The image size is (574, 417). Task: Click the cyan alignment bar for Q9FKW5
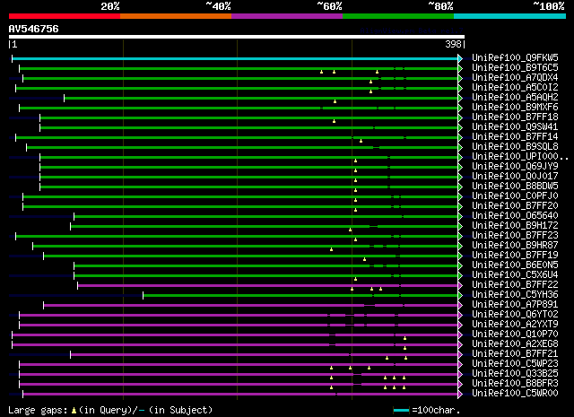coord(235,58)
